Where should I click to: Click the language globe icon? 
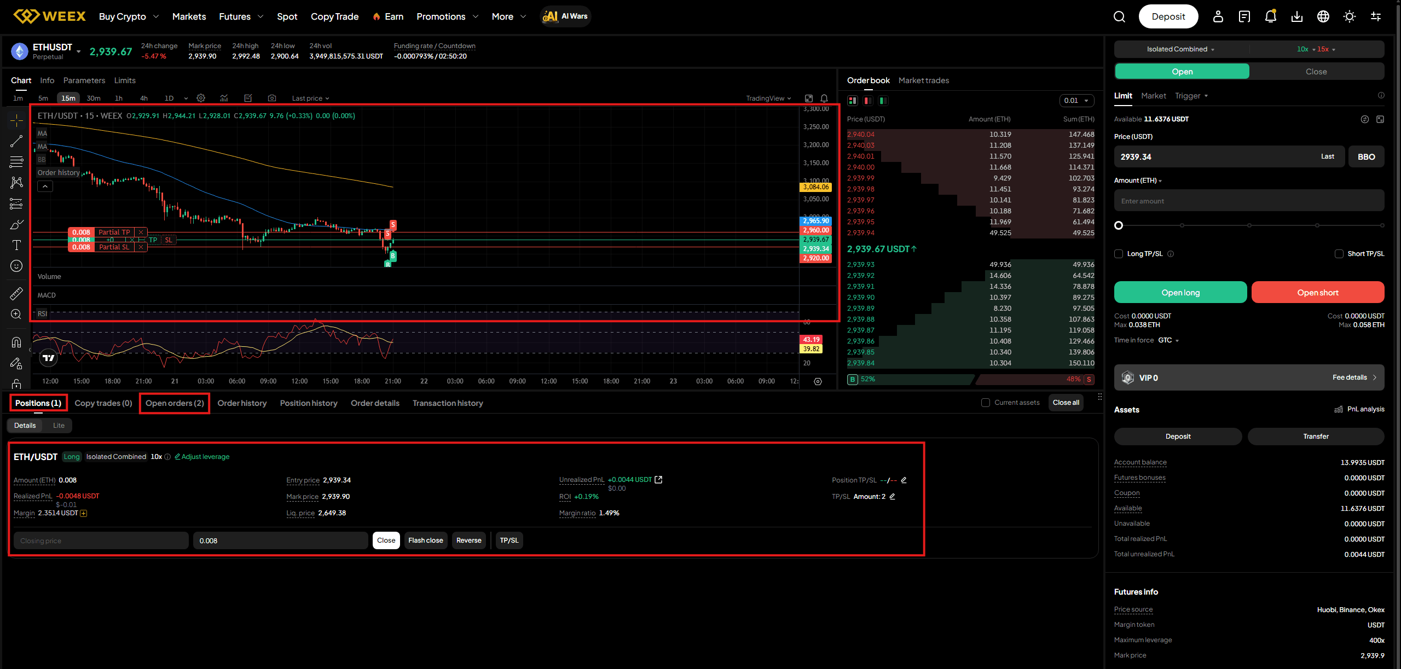tap(1323, 16)
